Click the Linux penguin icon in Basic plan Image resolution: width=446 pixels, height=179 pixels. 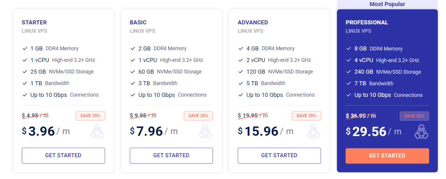(x=205, y=131)
